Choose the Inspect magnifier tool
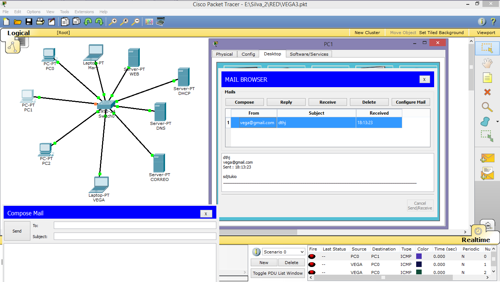Viewport: 500px width, 282px height. 487,107
